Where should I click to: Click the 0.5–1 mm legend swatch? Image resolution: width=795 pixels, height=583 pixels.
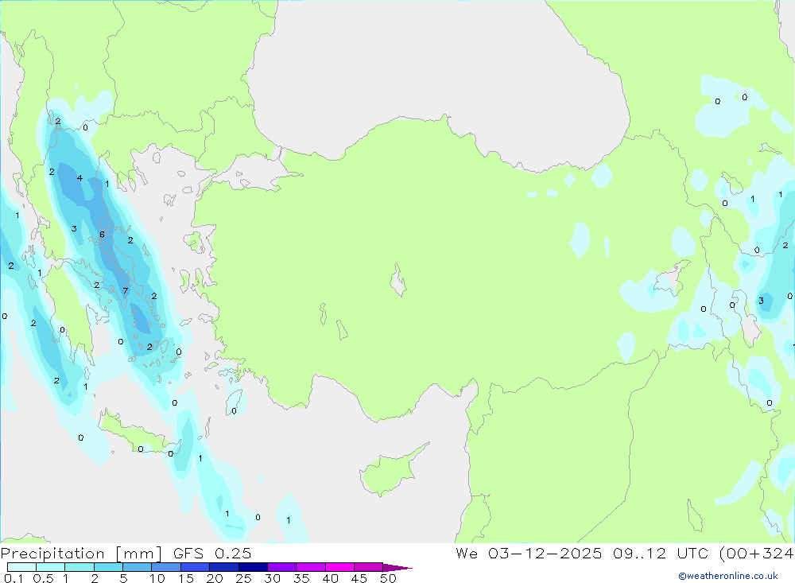pos(51,567)
